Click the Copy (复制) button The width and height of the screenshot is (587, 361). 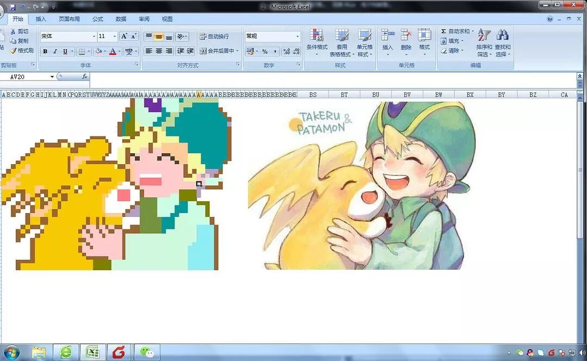click(x=20, y=41)
